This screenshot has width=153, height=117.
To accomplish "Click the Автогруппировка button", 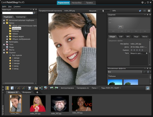I will (67, 88).
